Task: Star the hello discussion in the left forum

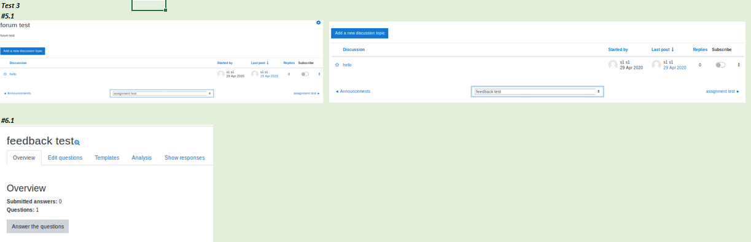Action: [5, 74]
